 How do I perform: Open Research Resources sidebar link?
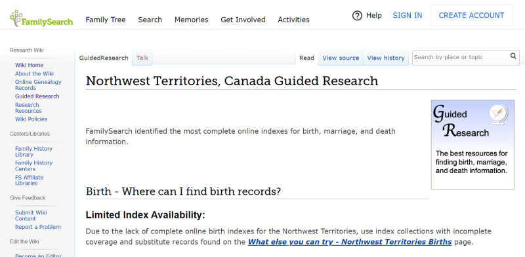pyautogui.click(x=28, y=108)
